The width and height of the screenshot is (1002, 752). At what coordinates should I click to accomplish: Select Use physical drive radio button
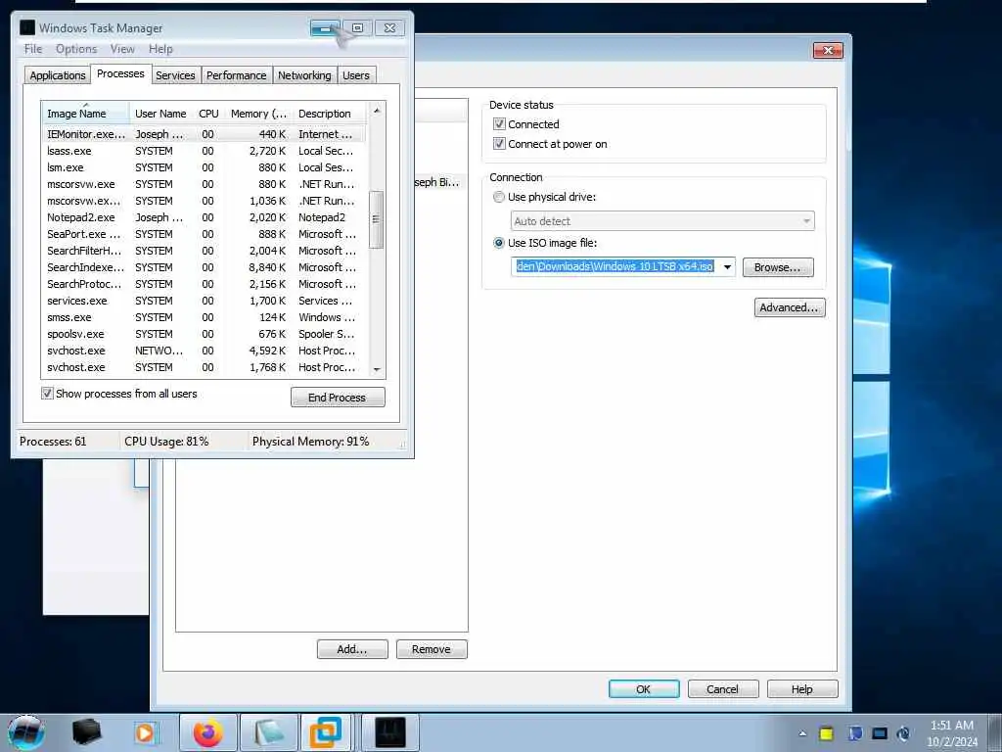(498, 197)
